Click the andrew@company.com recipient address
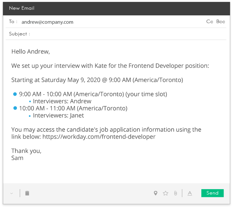The height and width of the screenshot is (208, 233). [x=47, y=22]
